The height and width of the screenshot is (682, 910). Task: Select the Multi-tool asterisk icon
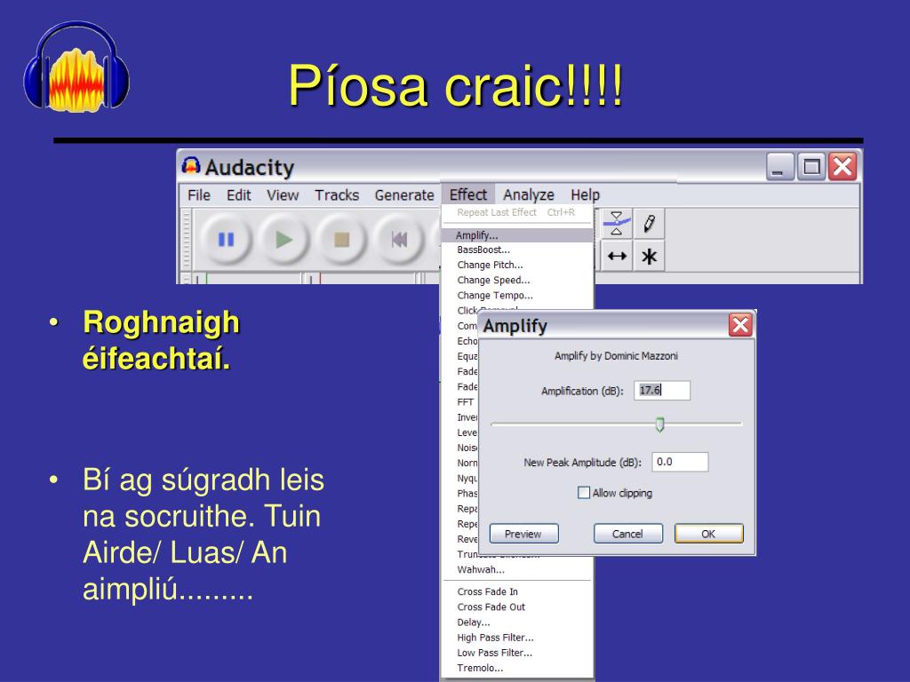(649, 256)
